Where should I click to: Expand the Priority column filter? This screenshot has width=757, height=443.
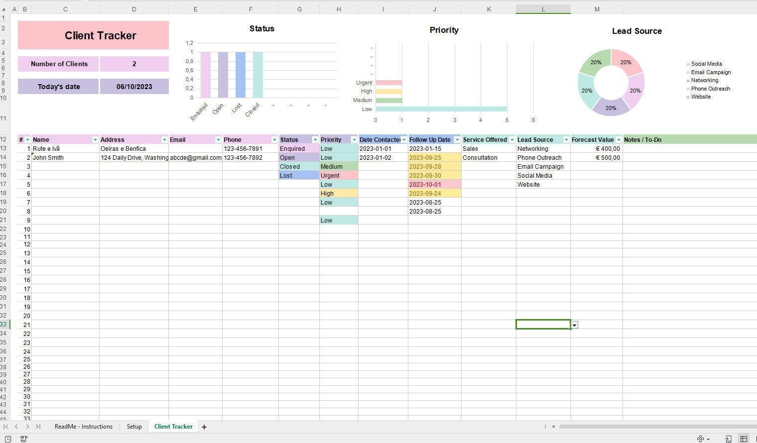[x=354, y=140]
